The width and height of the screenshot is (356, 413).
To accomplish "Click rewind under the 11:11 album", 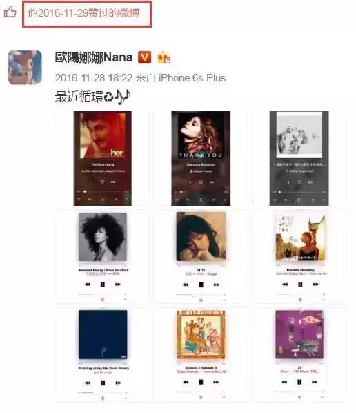I will pyautogui.click(x=186, y=285).
